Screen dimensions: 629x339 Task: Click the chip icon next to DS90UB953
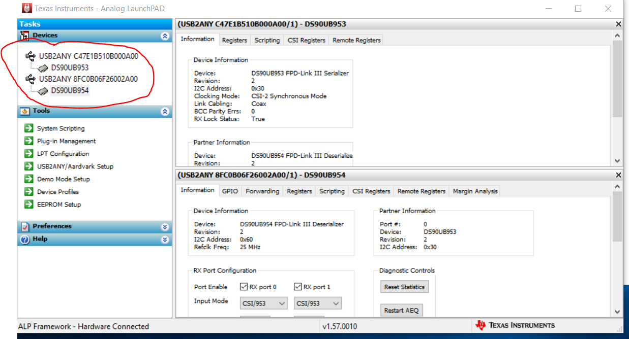(43, 67)
